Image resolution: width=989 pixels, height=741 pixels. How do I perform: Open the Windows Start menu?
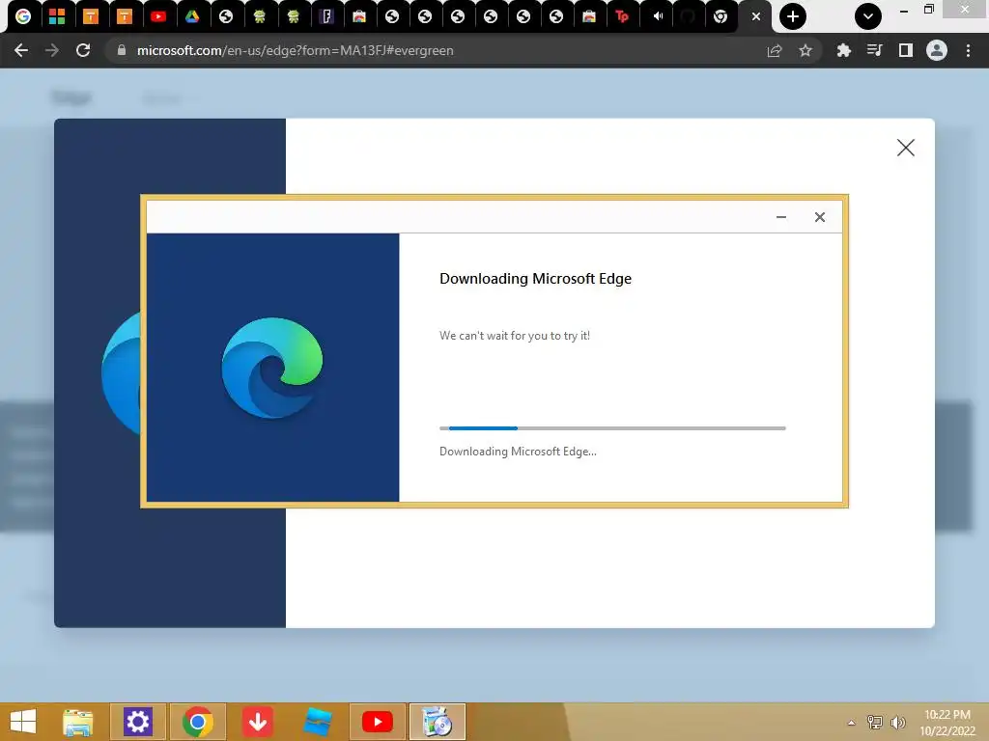[23, 722]
